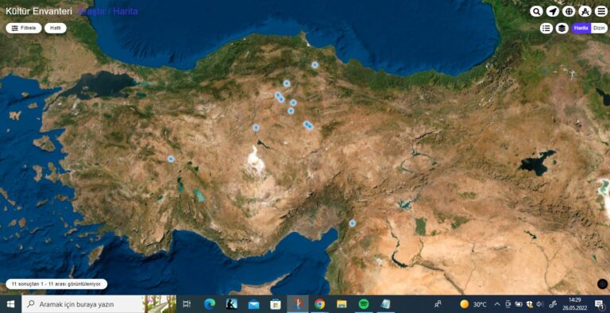Click the globe icon button
This screenshot has height=313, width=610.
(569, 11)
